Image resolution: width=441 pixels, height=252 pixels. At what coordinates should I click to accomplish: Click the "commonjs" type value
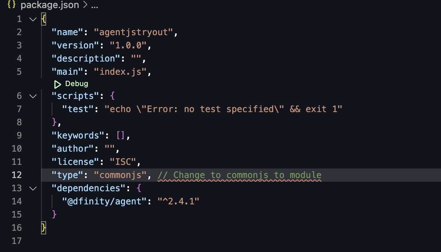tap(120, 175)
